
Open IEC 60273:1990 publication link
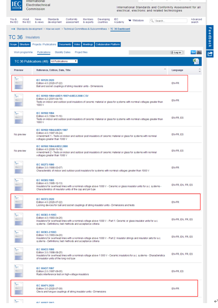[x=45, y=164]
